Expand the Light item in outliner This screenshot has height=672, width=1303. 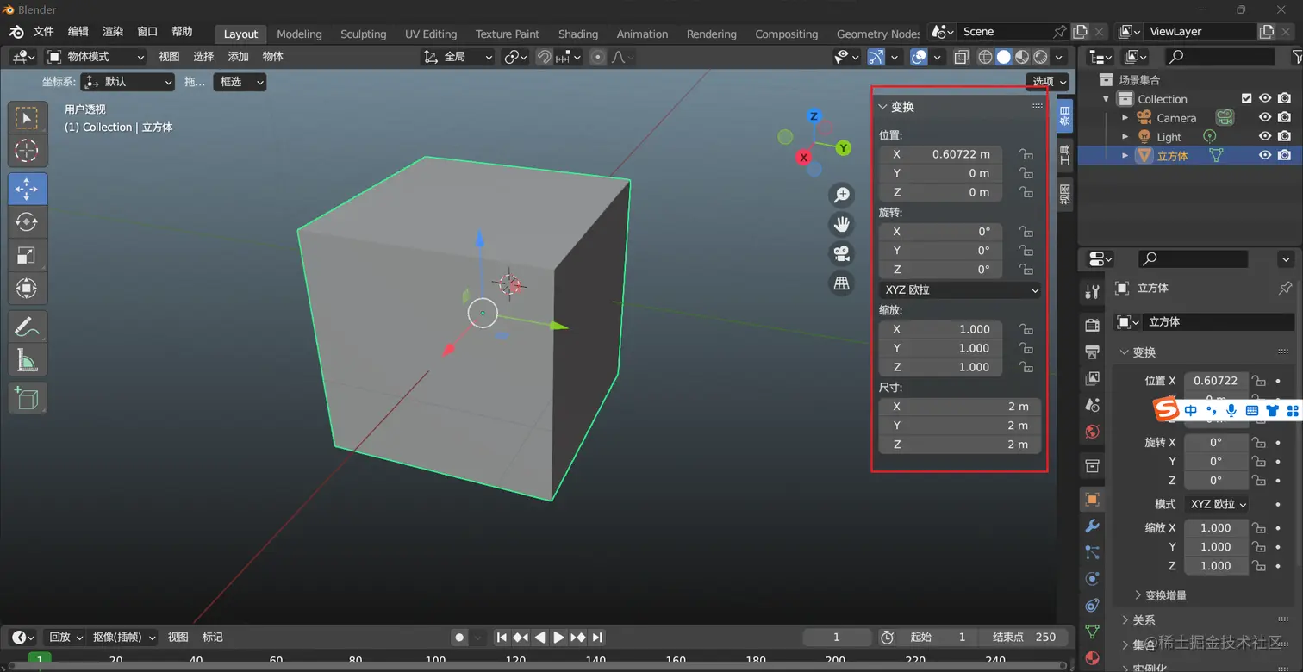pos(1125,137)
